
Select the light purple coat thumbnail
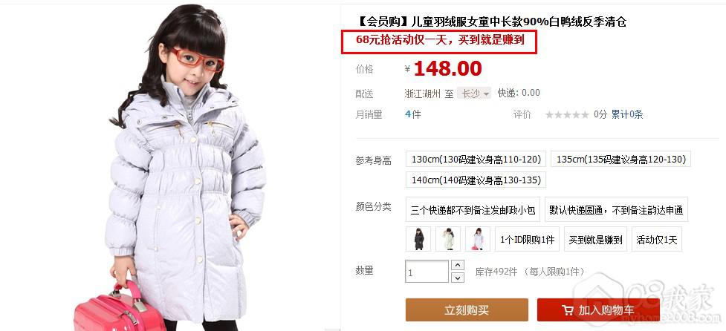tap(478, 239)
